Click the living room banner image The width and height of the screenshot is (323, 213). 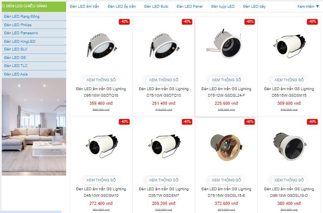tap(34, 127)
